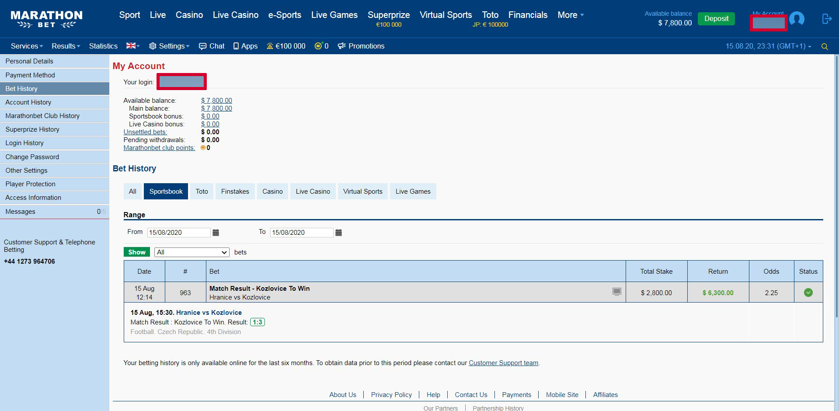Open Live Games in top navigation
The height and width of the screenshot is (411, 839).
(334, 15)
